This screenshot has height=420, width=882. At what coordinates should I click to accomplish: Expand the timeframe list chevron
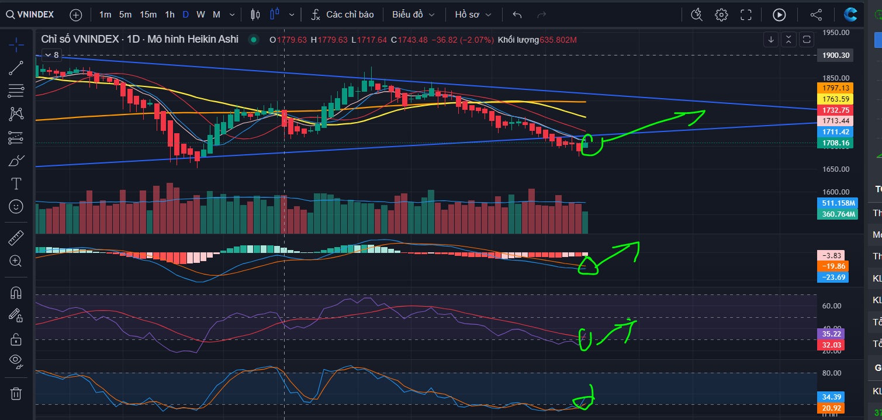[x=232, y=15]
